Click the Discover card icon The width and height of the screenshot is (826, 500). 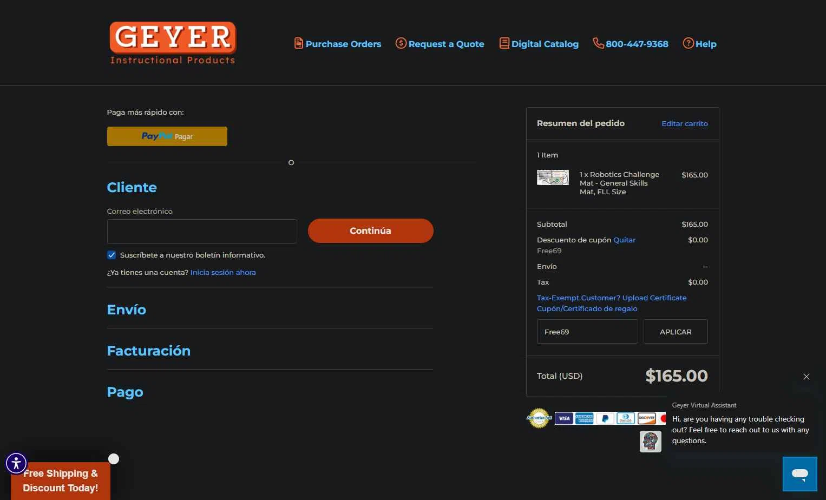[x=646, y=418]
